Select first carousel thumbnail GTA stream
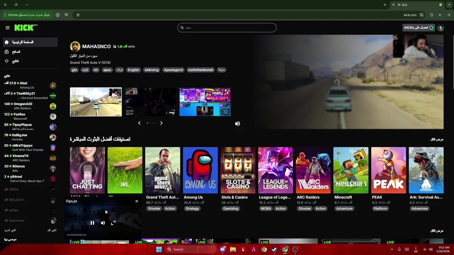The width and height of the screenshot is (454, 255). (96, 102)
